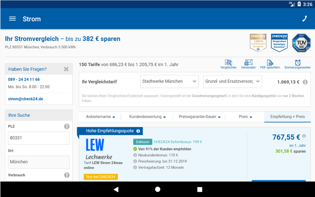Open the Grund- und Ersatzversorgung tariff dropdown
The width and height of the screenshot is (315, 197).
233,82
